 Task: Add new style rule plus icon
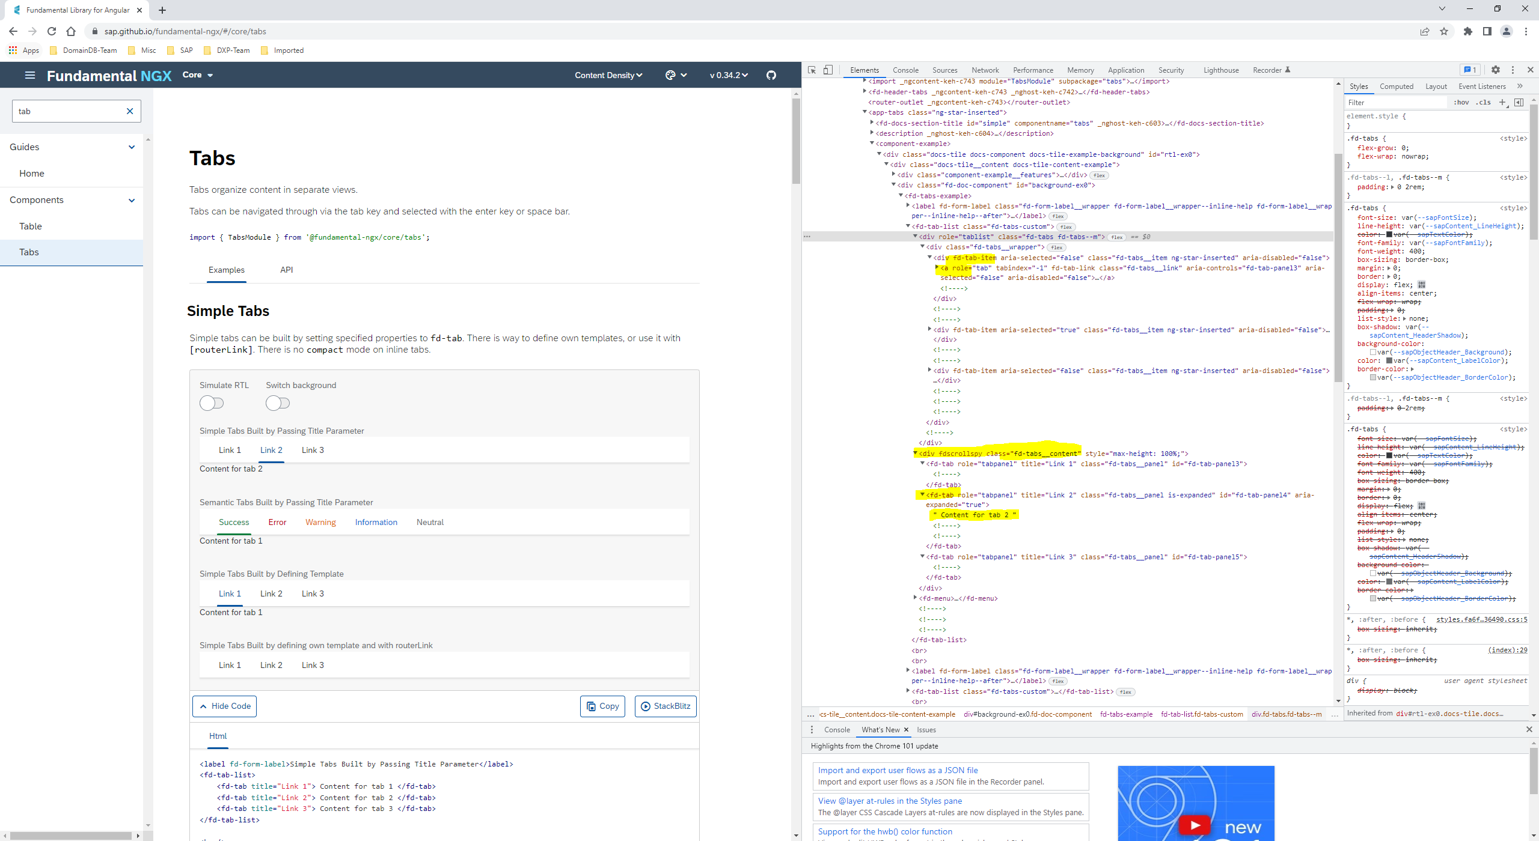(x=1502, y=102)
